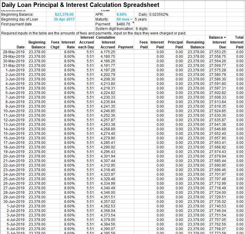
Task: Click the empty Payment cell for 1-Jul-2019
Action: pos(125,206)
